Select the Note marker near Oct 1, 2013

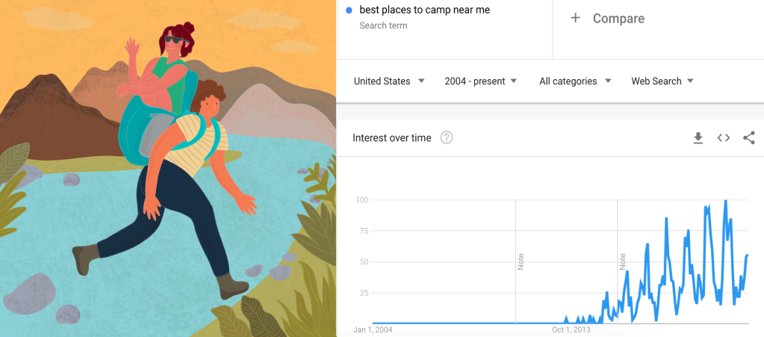pyautogui.click(x=622, y=262)
